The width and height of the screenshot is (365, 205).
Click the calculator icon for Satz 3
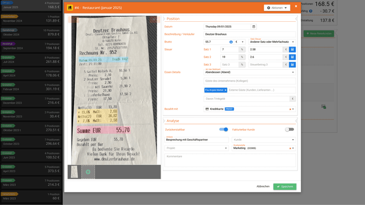click(x=293, y=65)
